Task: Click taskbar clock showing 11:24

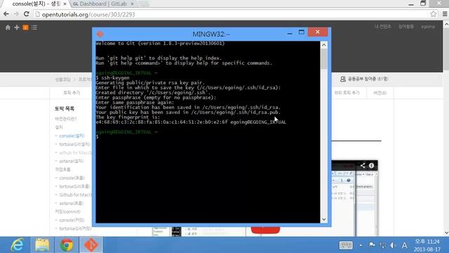Action: [x=427, y=245]
